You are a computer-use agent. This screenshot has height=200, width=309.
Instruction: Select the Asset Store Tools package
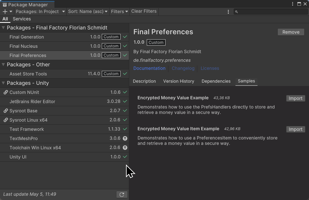pos(64,74)
